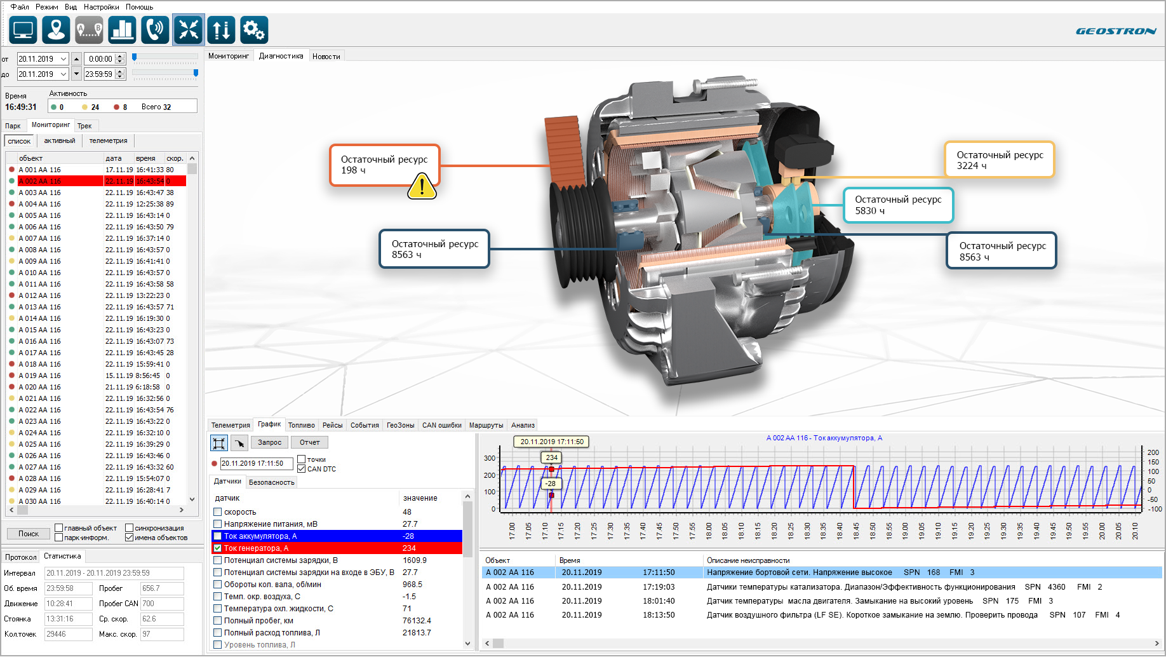
Task: Enable the 'точки' checkbox
Action: tap(302, 459)
